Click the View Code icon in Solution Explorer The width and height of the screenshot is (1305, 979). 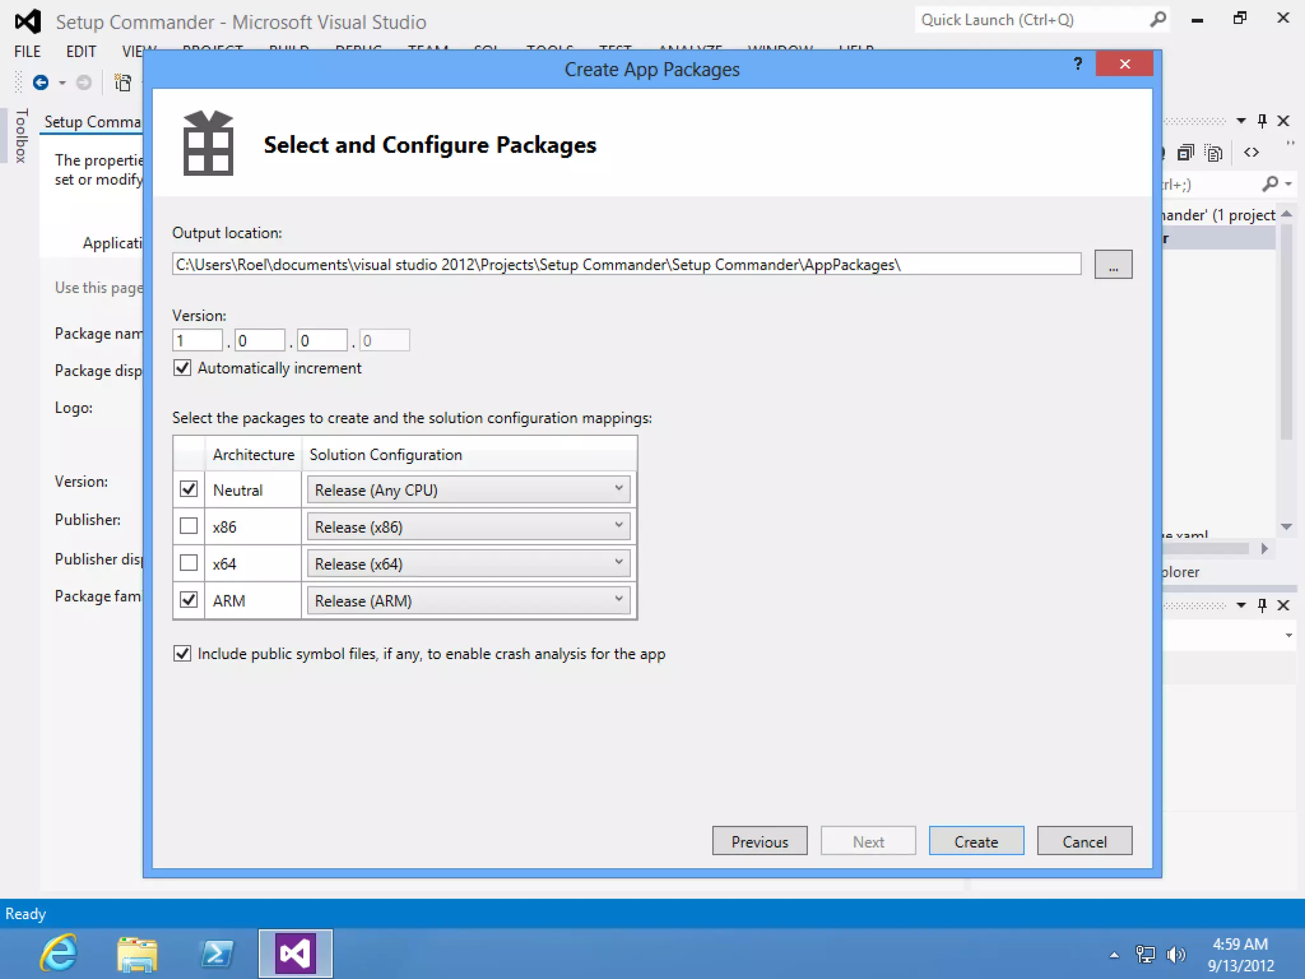point(1251,152)
